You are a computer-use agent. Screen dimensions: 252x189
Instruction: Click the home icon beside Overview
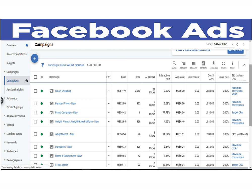tap(27, 45)
